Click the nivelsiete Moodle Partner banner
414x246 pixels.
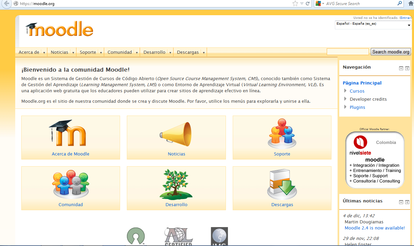pos(375,159)
